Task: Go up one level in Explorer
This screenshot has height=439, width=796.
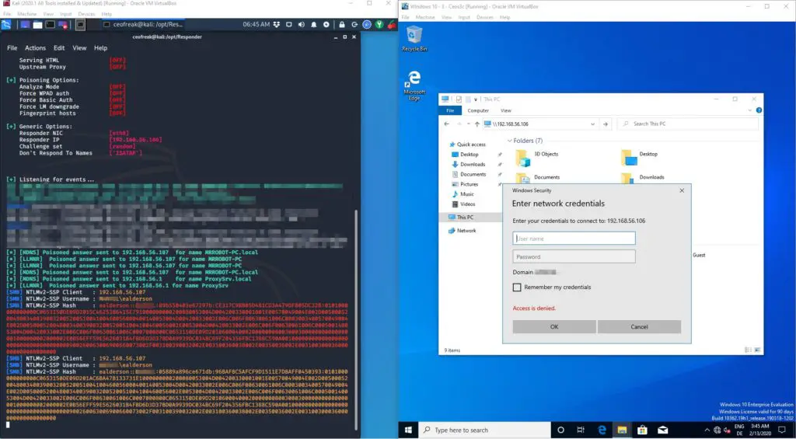Action: 477,124
